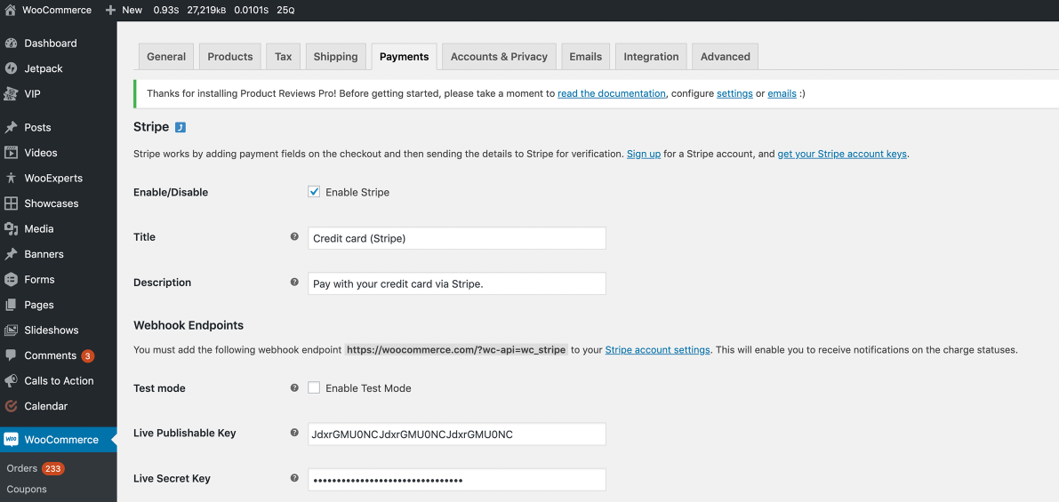Image resolution: width=1059 pixels, height=502 pixels.
Task: Click the Calls to Action megaphone icon
Action: coord(11,381)
